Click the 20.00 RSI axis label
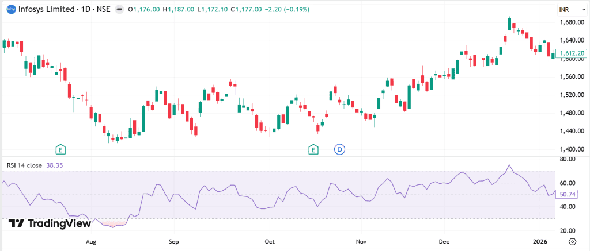The height and width of the screenshot is (251, 590). point(568,231)
